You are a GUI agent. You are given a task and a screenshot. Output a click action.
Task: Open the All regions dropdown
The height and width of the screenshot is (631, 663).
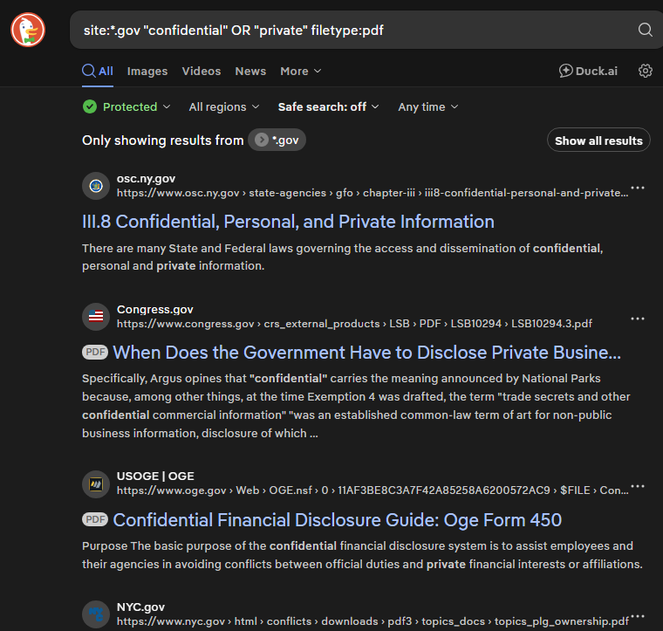pos(224,107)
